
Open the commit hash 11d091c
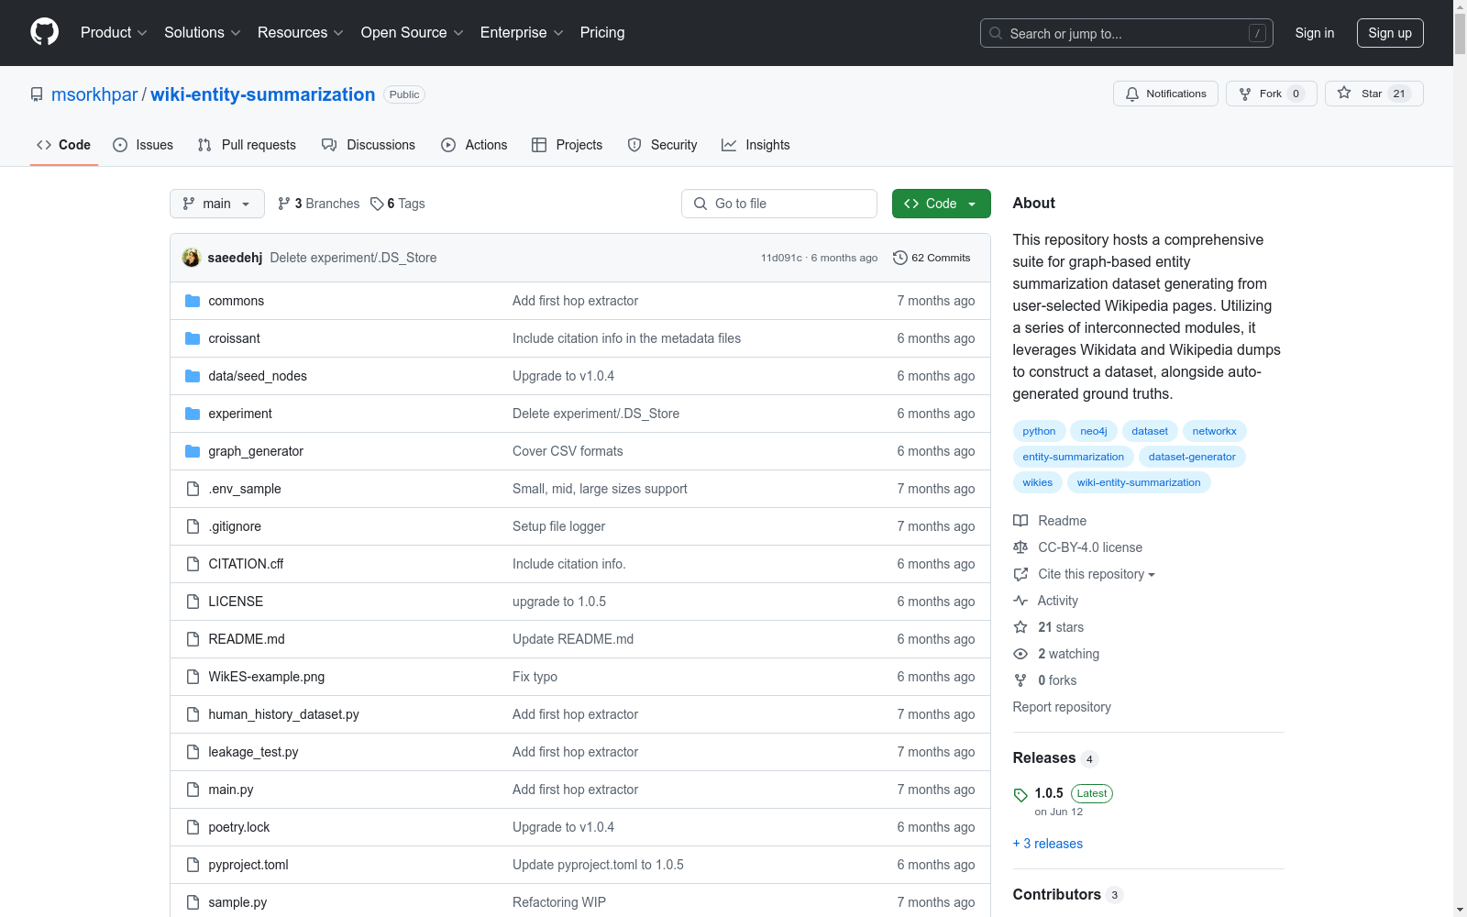(781, 258)
